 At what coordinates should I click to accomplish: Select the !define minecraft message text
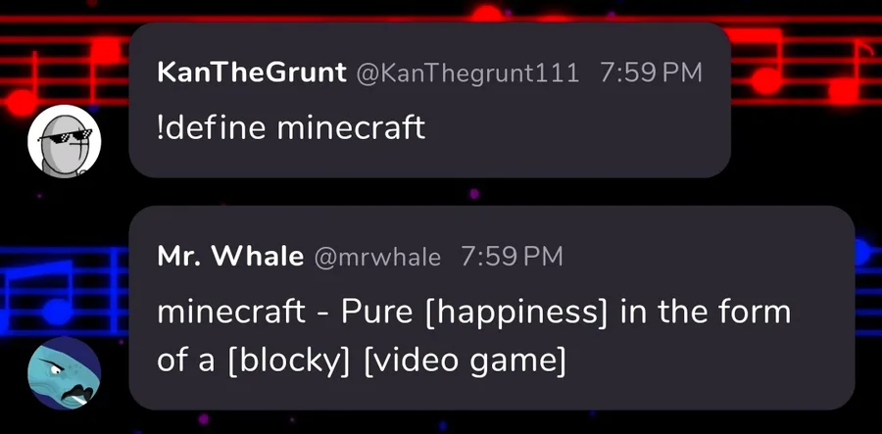[x=291, y=127]
